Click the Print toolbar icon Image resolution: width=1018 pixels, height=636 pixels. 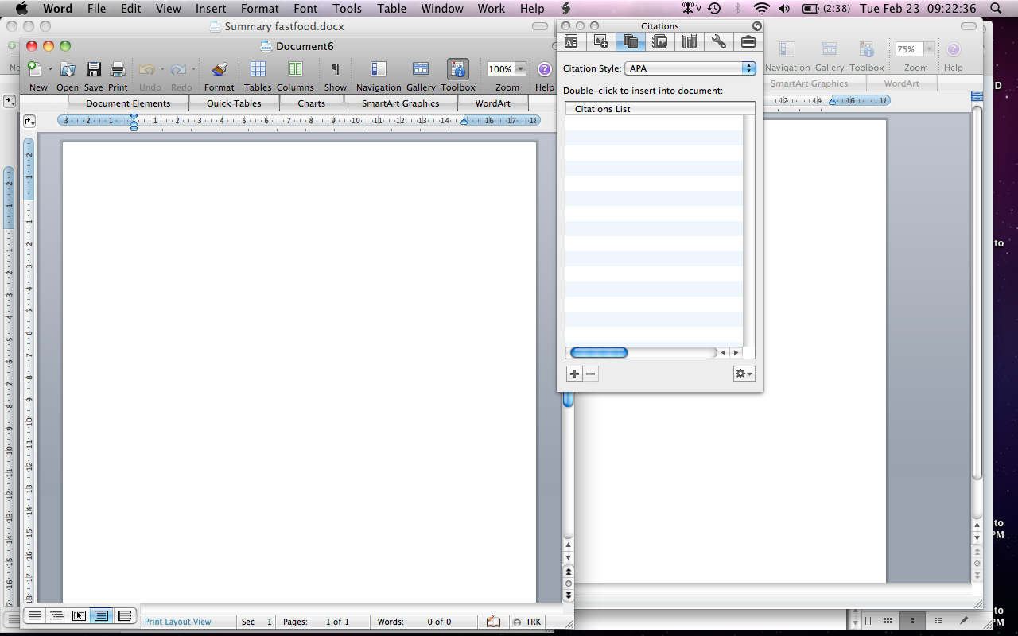pyautogui.click(x=118, y=69)
